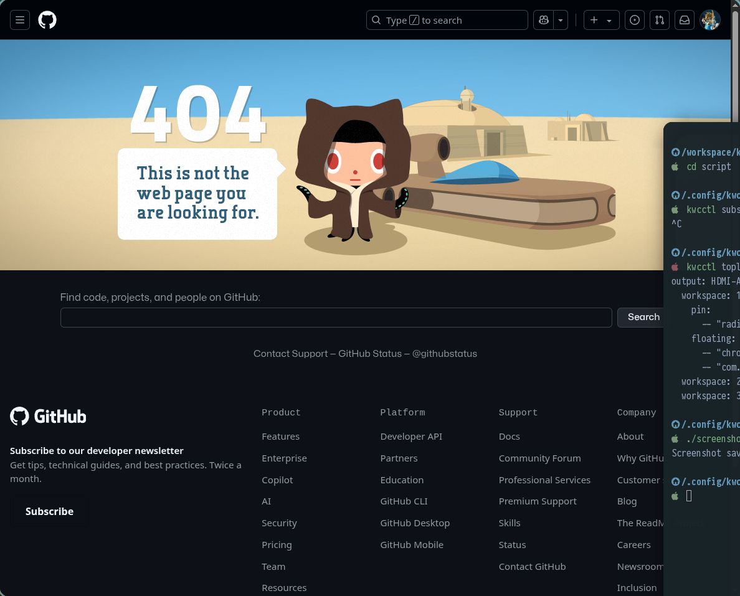Open the Copilot footer link
The height and width of the screenshot is (596, 740).
(278, 480)
